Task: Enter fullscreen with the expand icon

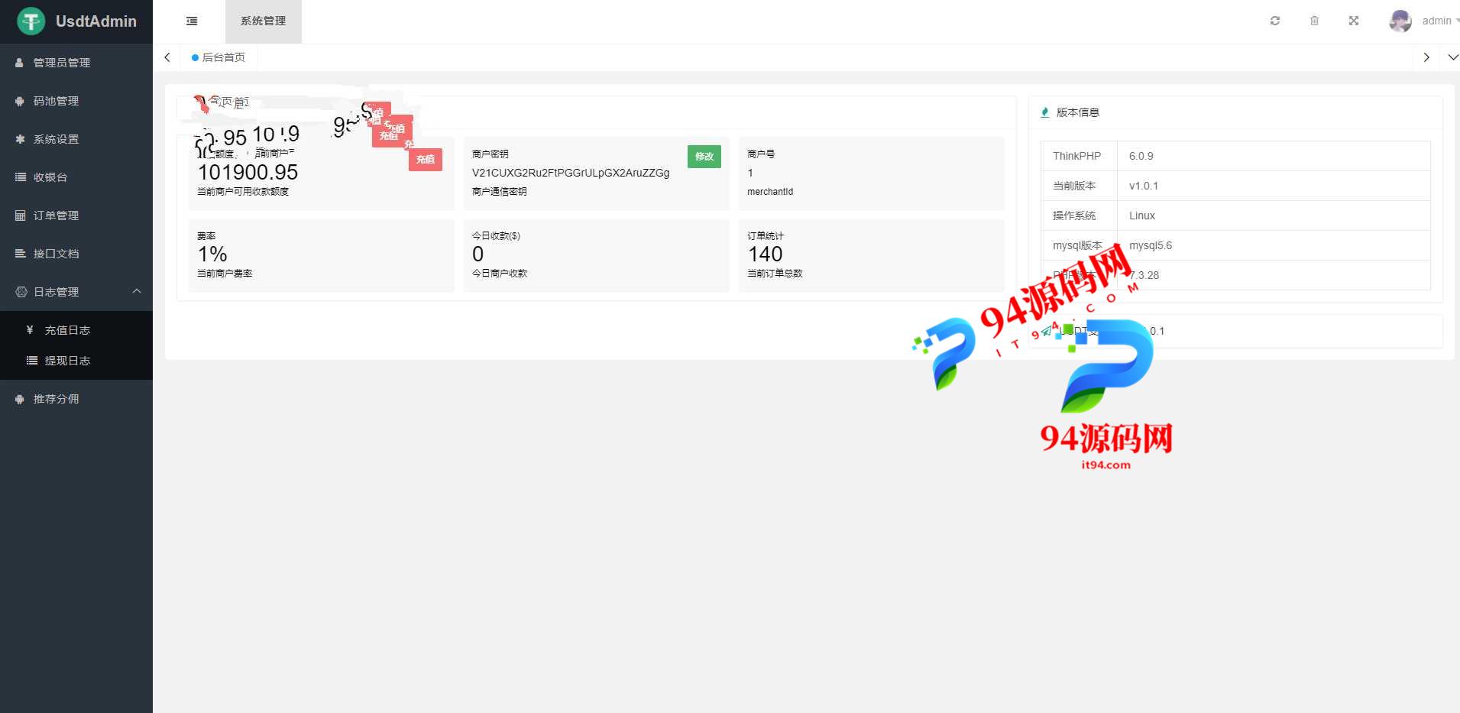Action: click(1354, 21)
